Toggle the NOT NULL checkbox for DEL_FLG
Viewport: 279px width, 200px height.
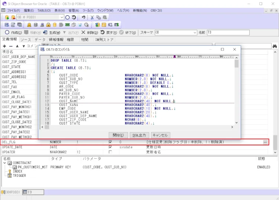[x=110, y=142]
